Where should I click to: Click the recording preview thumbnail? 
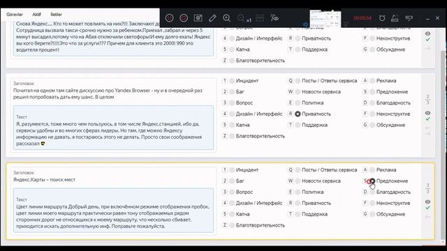click(325, 19)
